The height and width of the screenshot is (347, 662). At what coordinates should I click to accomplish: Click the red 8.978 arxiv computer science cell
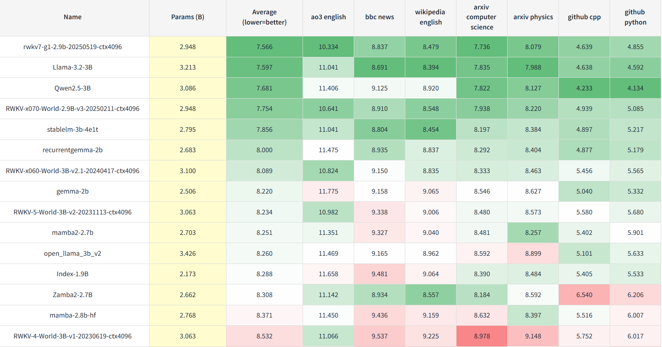(x=481, y=336)
